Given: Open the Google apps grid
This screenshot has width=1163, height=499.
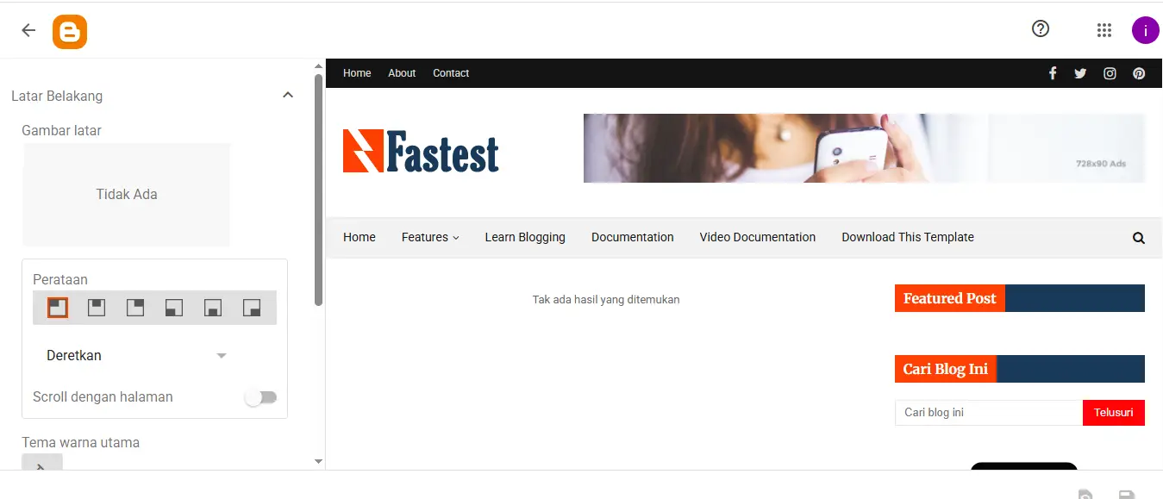Looking at the screenshot, I should click(x=1104, y=30).
